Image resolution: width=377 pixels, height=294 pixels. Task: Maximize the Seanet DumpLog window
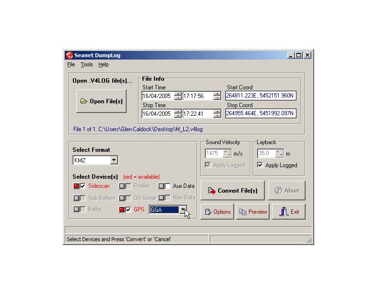coord(299,55)
